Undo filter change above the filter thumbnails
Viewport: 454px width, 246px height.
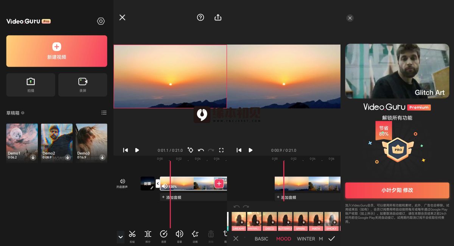click(x=236, y=207)
